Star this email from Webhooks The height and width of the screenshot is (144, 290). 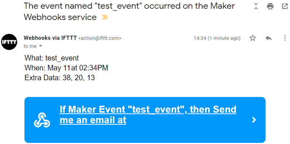(x=253, y=38)
